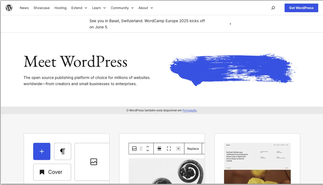Go to the Showcase page
The image size is (323, 185).
pos(41,8)
